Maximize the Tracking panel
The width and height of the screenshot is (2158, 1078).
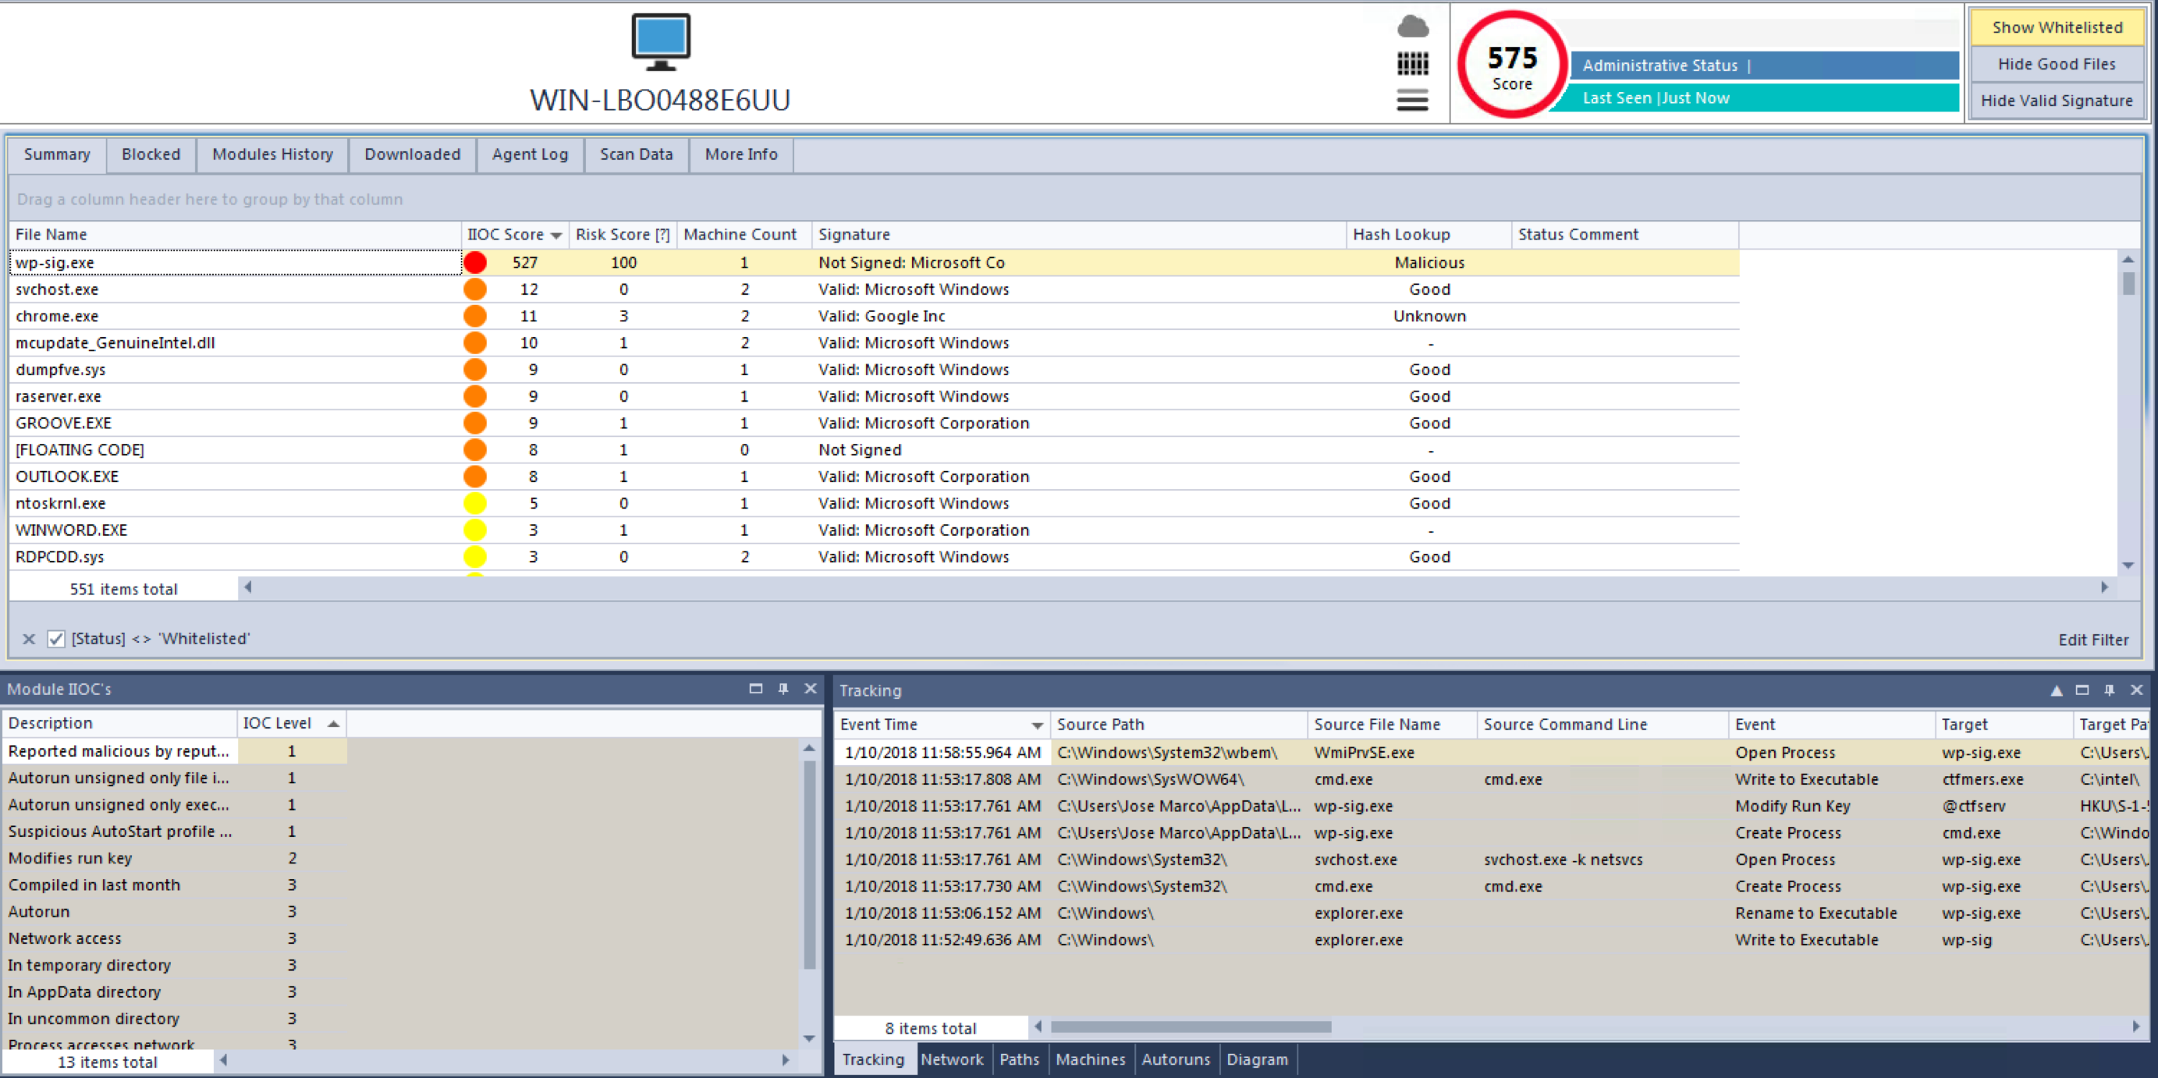[2082, 690]
